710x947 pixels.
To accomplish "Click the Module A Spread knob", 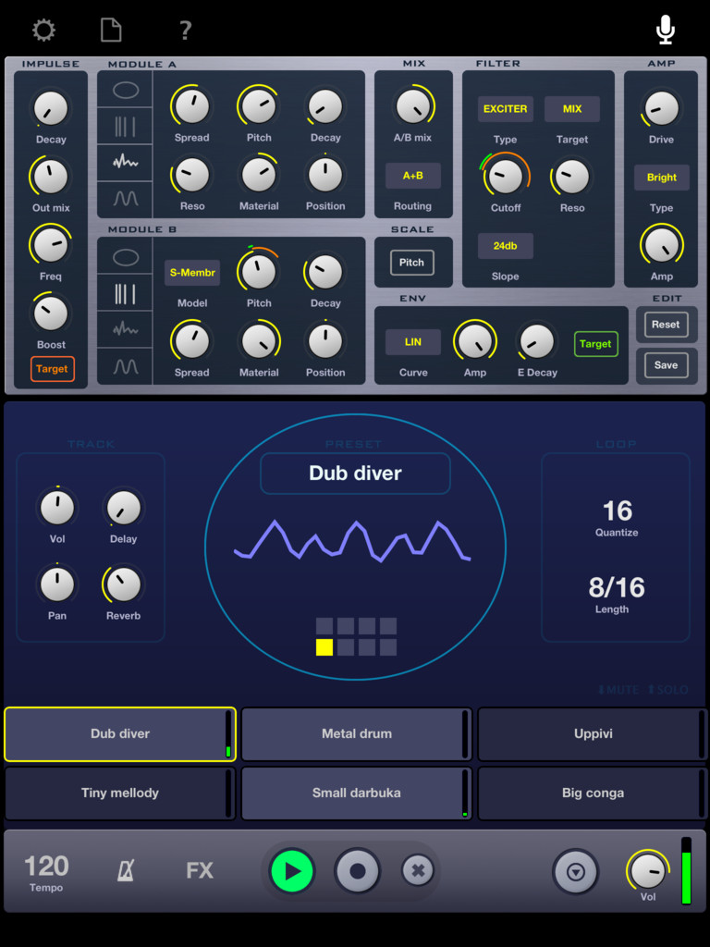I will click(x=192, y=105).
